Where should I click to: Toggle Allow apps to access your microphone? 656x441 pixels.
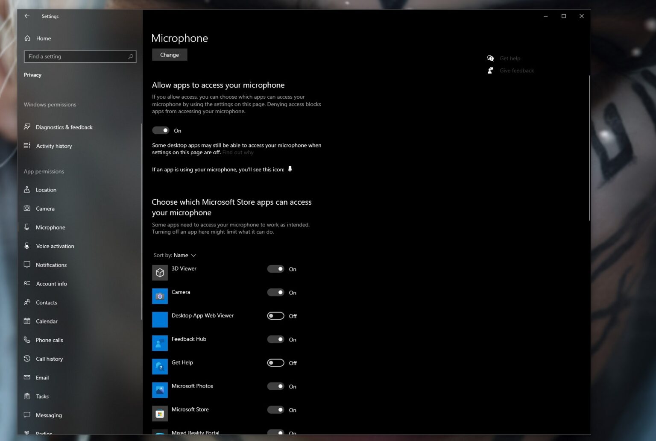click(x=161, y=130)
